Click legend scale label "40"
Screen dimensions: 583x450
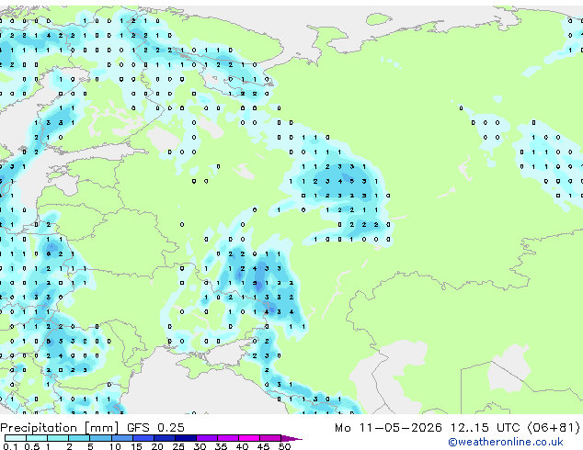pyautogui.click(x=243, y=446)
